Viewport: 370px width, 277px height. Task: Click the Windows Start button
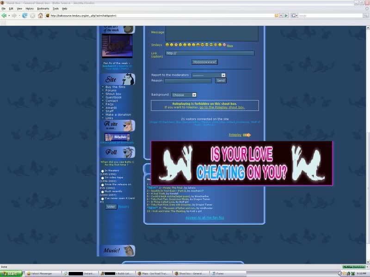tap(11, 273)
